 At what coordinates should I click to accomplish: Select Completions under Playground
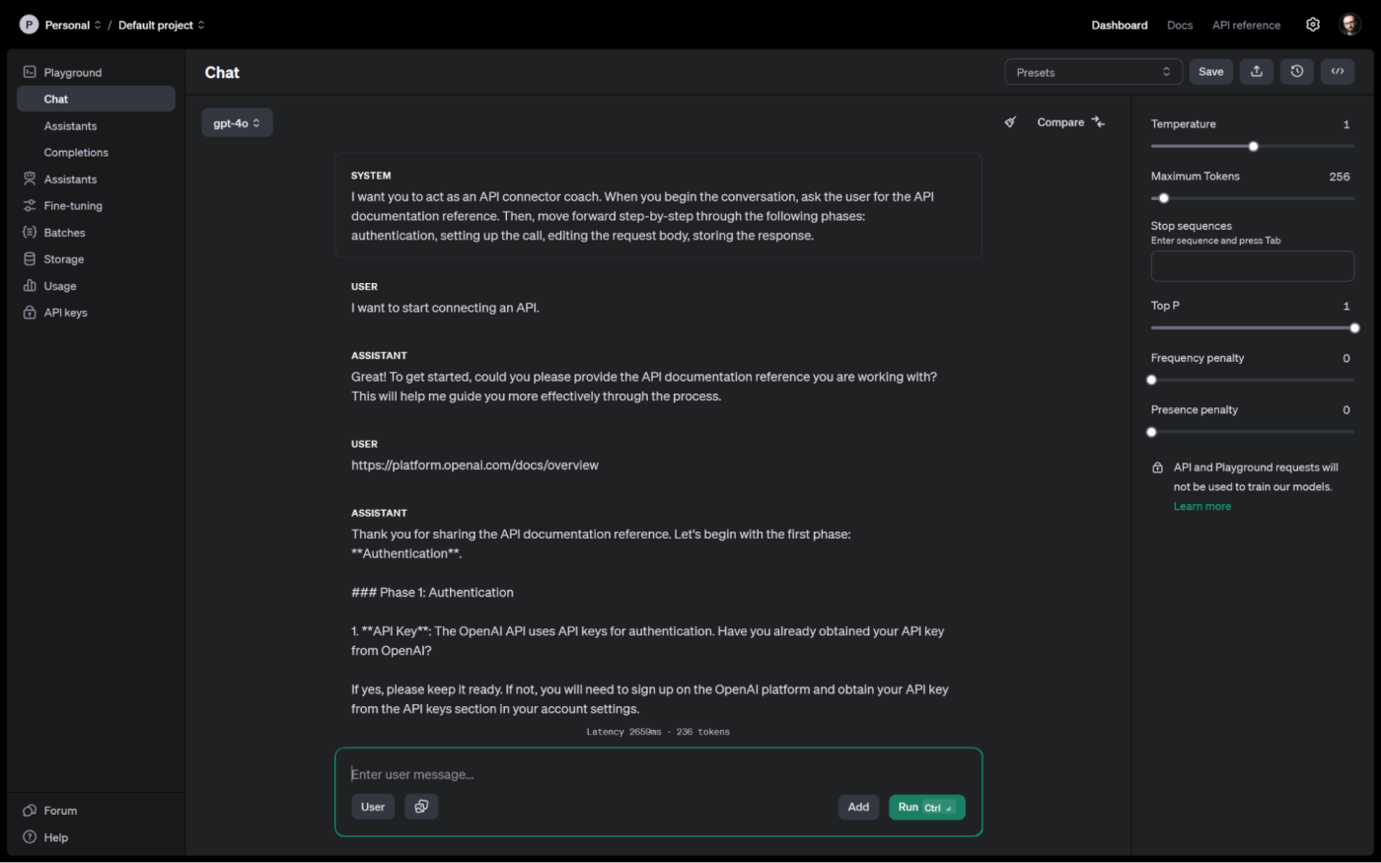76,153
